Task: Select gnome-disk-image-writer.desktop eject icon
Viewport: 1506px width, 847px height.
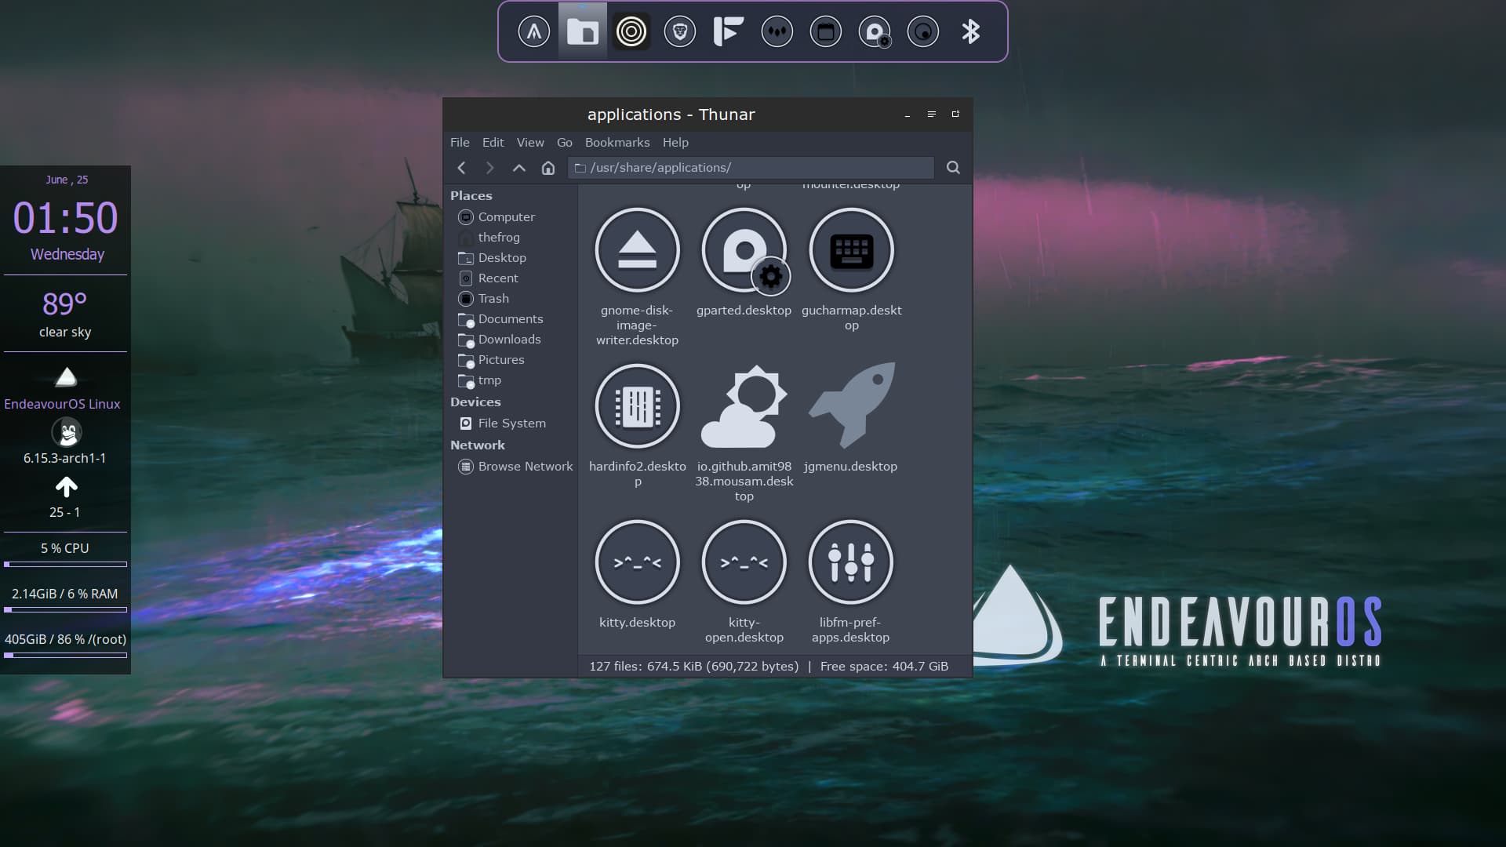Action: 637,251
